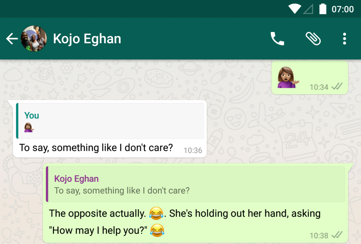
Task: Tap the first laughing emoji after 'actually.'
Action: (156, 213)
